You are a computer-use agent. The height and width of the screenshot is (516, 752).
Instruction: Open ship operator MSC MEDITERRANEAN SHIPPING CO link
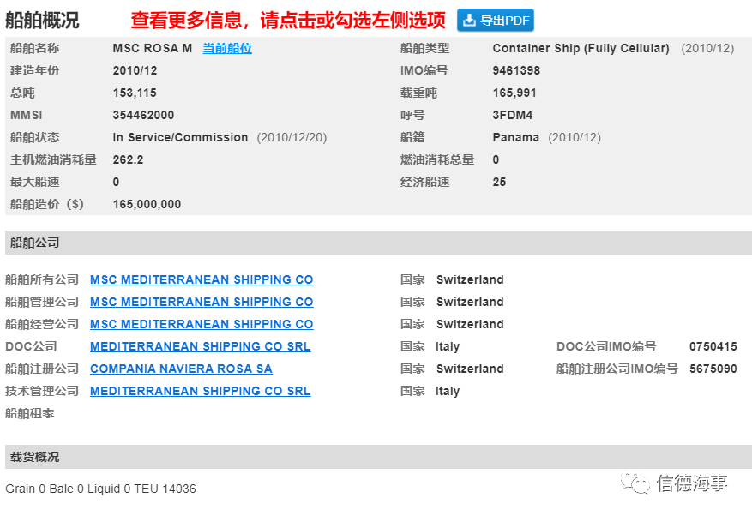[x=202, y=324]
